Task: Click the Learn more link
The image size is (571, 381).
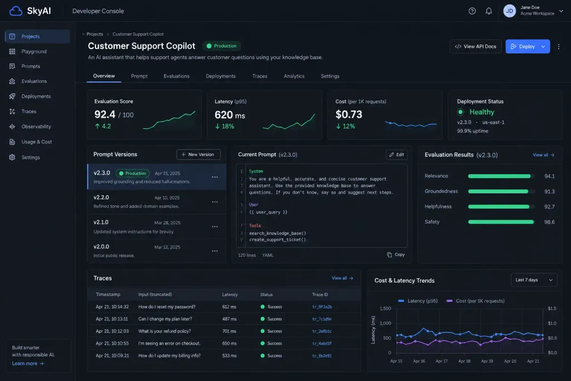Action: pos(28,364)
